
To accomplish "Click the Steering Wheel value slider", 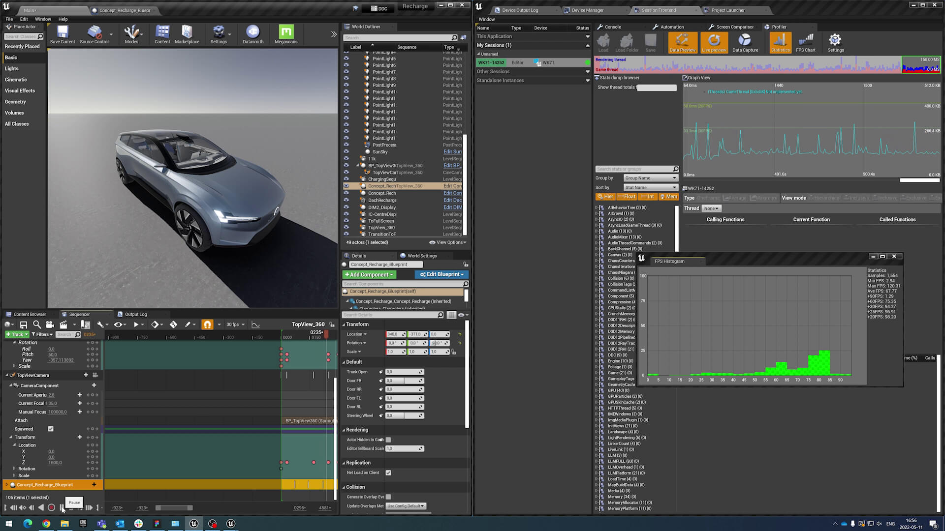I will (x=404, y=415).
